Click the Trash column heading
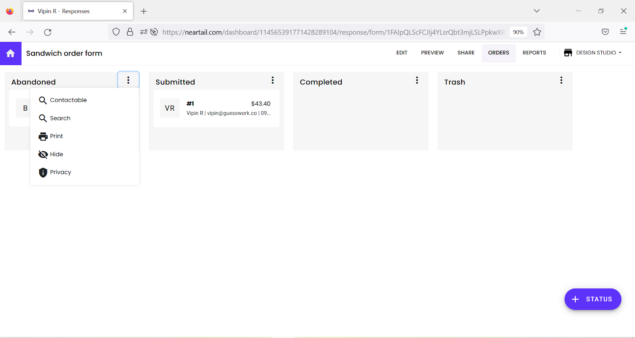This screenshot has height=338, width=635. click(x=455, y=82)
